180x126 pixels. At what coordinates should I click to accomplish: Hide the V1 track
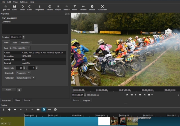tap(6, 123)
